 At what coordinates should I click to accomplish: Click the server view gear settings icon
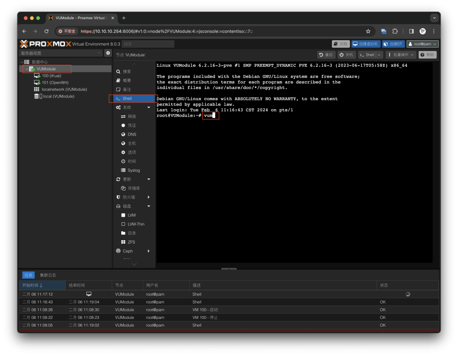(108, 53)
